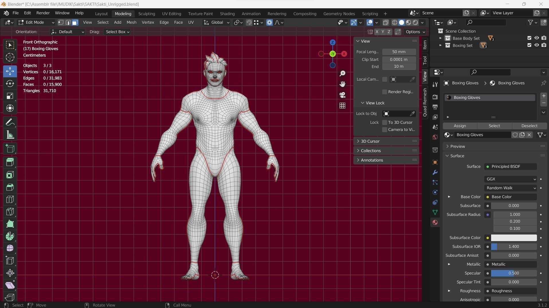This screenshot has width=549, height=308.
Task: Expand the 3D Cursor panel
Action: pyautogui.click(x=386, y=141)
